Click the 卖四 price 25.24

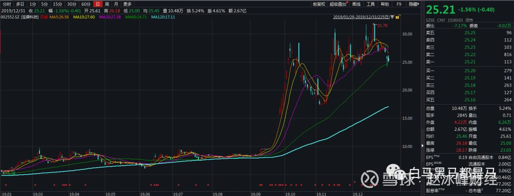pyautogui.click(x=469, y=40)
